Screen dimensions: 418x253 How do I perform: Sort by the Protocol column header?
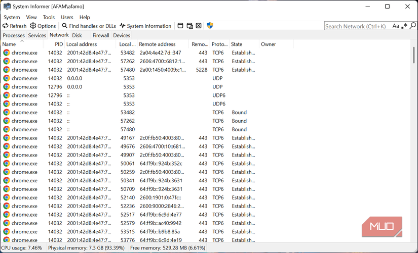pyautogui.click(x=220, y=44)
